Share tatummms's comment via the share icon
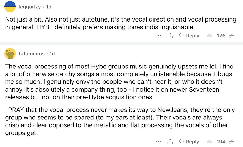Screen dimensions: 243x147 point(170,142)
